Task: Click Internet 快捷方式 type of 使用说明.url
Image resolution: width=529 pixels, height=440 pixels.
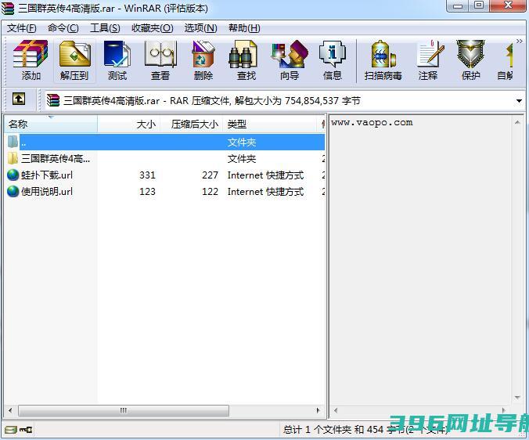Action: click(265, 192)
